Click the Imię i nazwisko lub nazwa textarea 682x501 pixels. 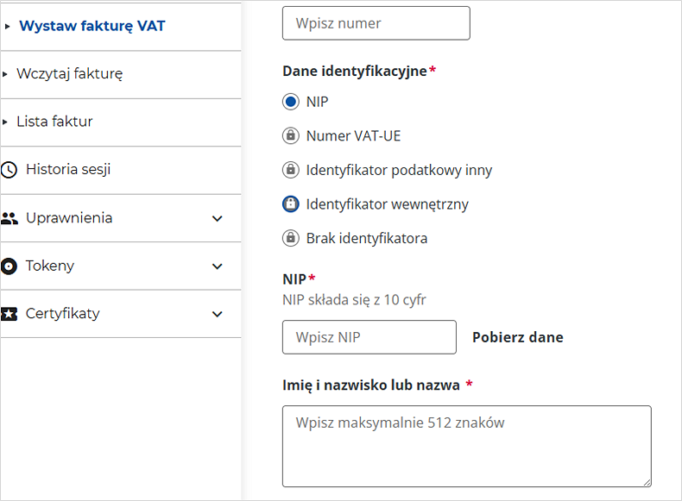466,446
